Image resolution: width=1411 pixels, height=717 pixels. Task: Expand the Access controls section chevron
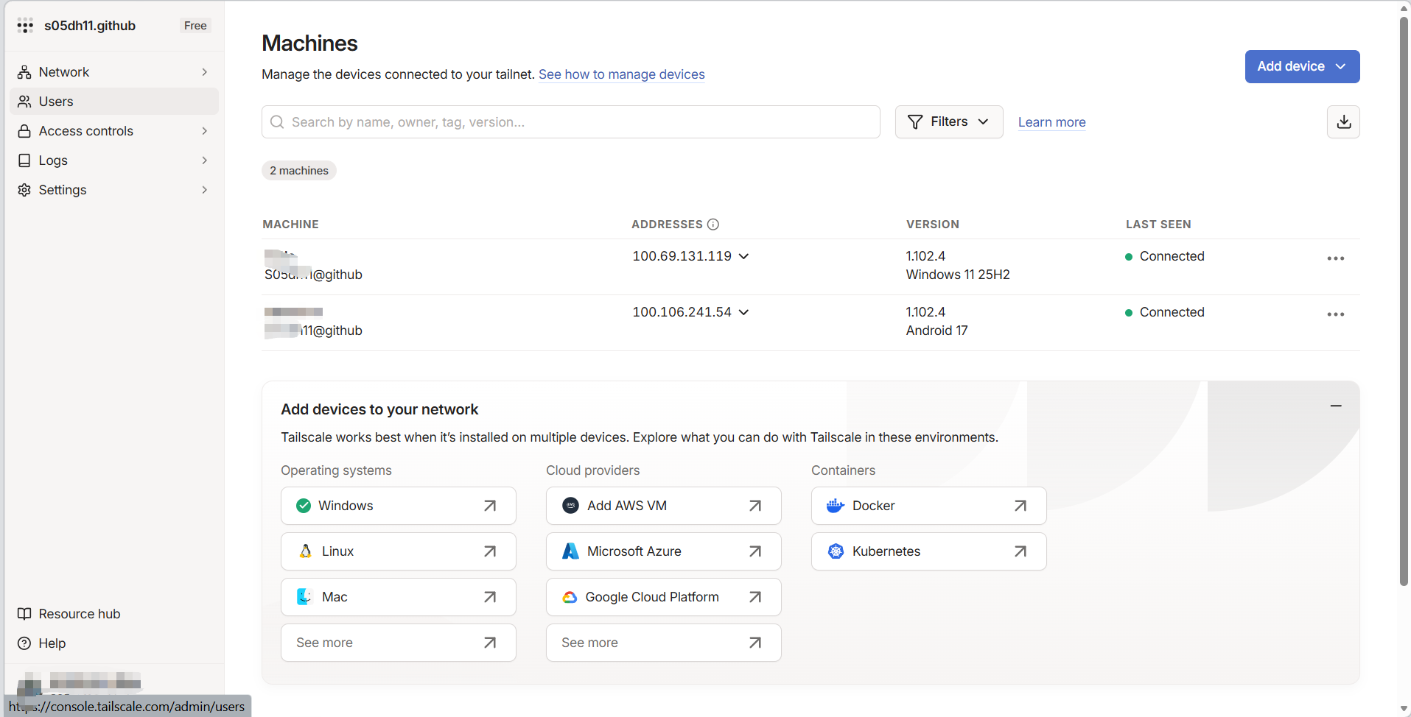tap(204, 131)
